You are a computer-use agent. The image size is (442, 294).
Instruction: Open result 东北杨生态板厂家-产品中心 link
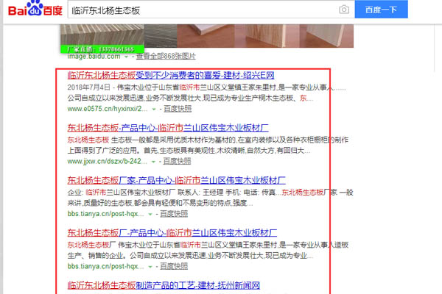point(177,180)
